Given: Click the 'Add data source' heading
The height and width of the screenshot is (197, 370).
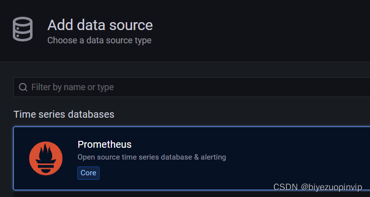Looking at the screenshot, I should coord(100,25).
